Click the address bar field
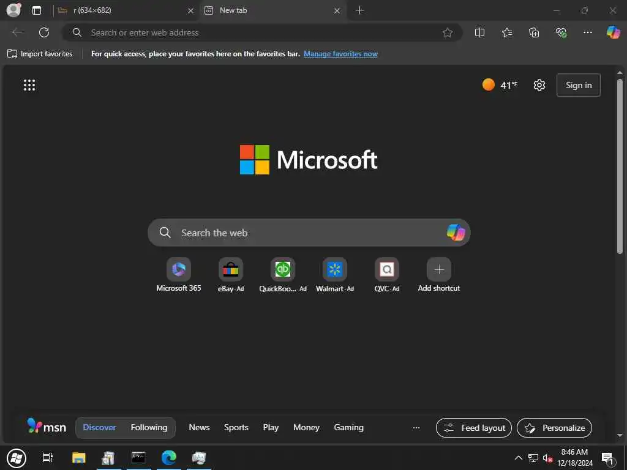This screenshot has width=627, height=470. pyautogui.click(x=262, y=32)
